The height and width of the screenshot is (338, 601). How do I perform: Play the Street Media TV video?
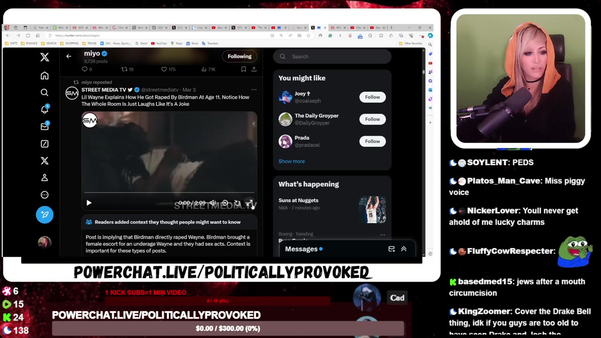click(89, 203)
